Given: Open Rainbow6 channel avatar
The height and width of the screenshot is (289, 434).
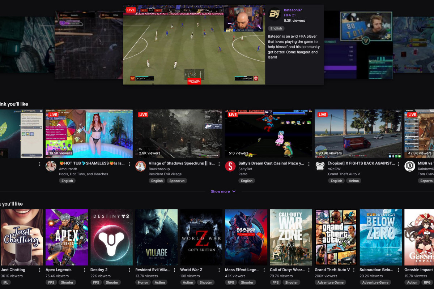Looking at the screenshot, I should (x=409, y=166).
